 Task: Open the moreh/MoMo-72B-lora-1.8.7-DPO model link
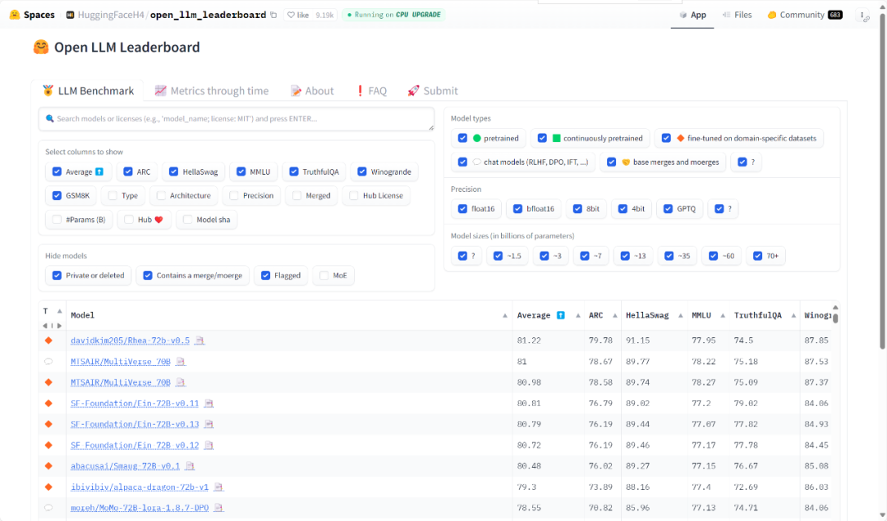(x=140, y=508)
